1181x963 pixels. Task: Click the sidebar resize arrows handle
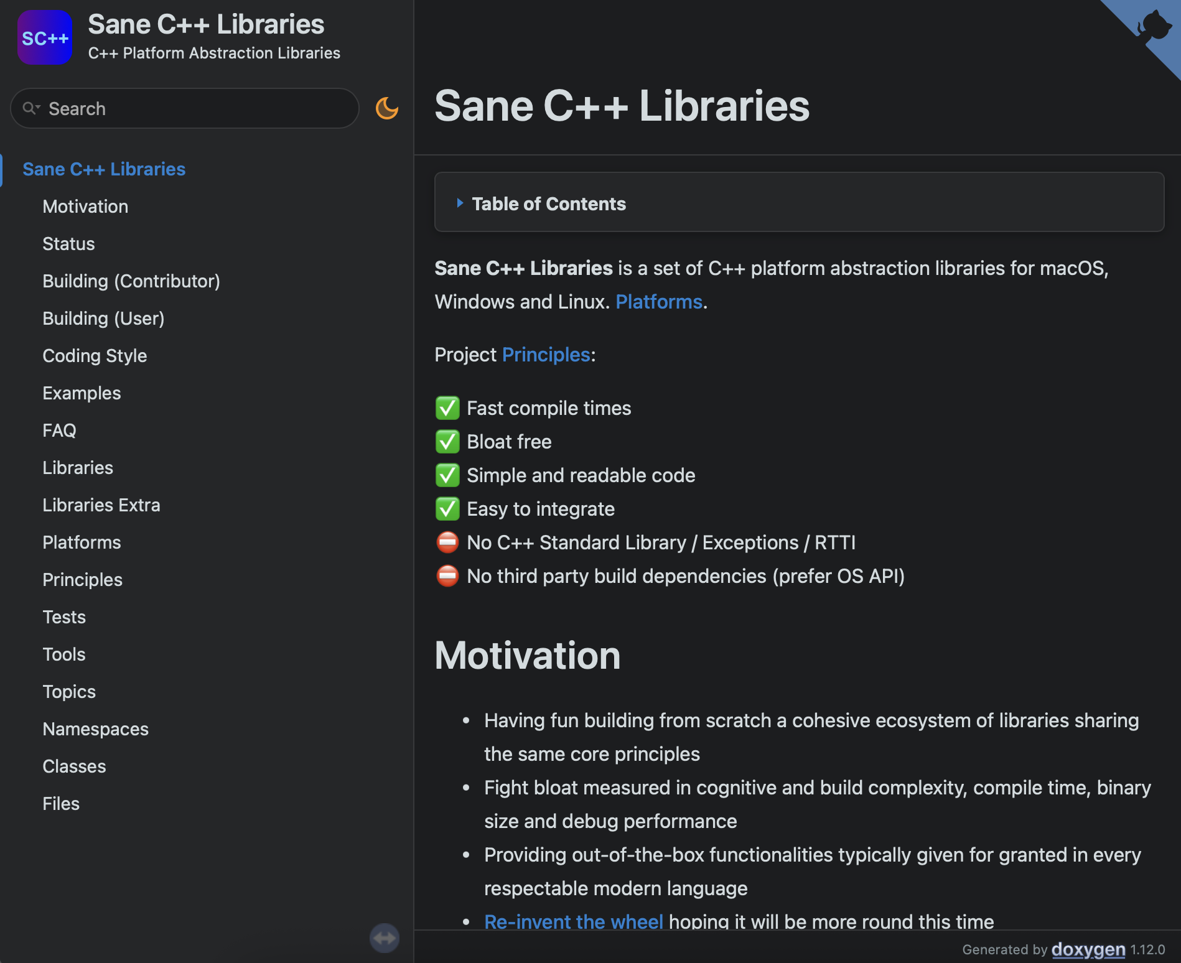coord(385,937)
